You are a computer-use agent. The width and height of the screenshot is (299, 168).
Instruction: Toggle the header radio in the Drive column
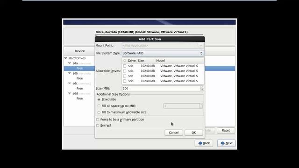[125, 61]
